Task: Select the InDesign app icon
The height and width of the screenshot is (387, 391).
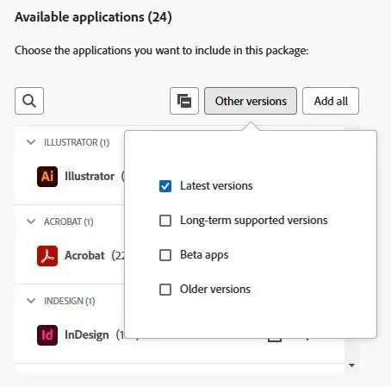Action: (47, 335)
